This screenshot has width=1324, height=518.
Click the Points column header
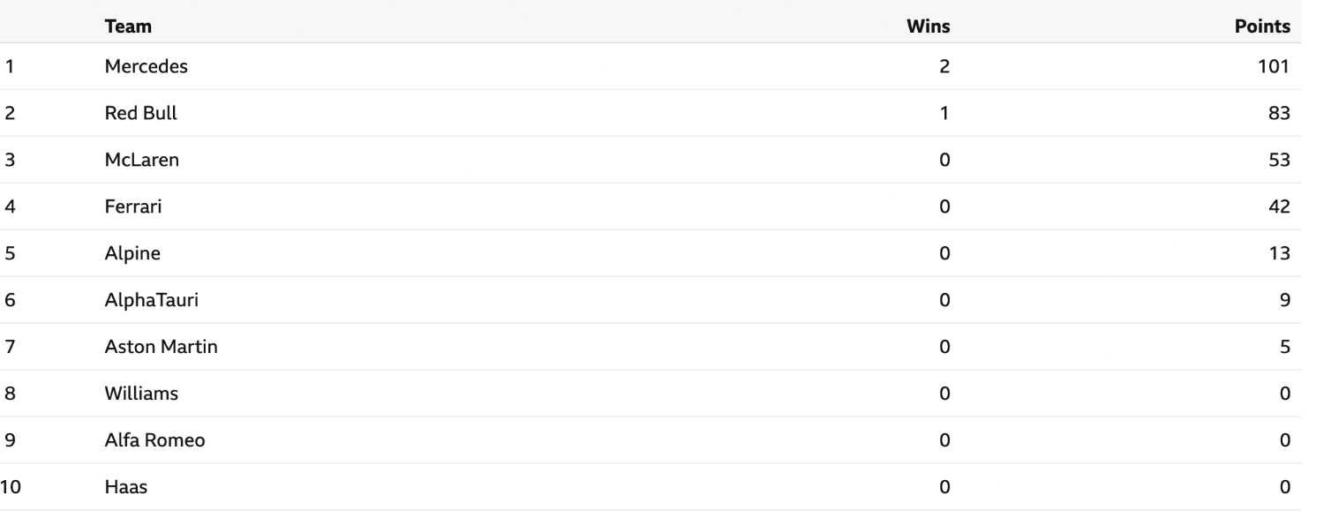1261,26
